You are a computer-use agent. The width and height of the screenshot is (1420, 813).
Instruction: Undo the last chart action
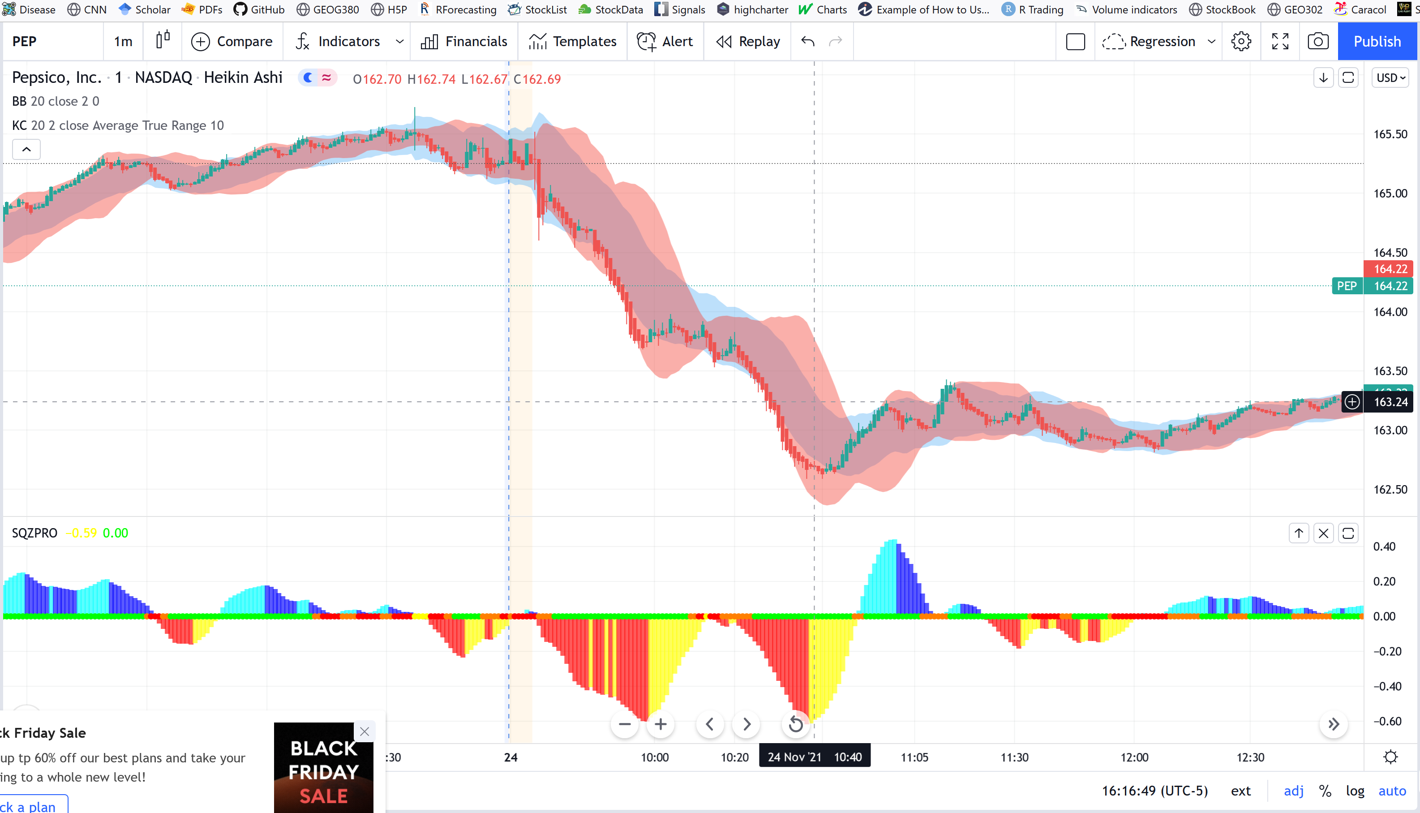point(808,41)
